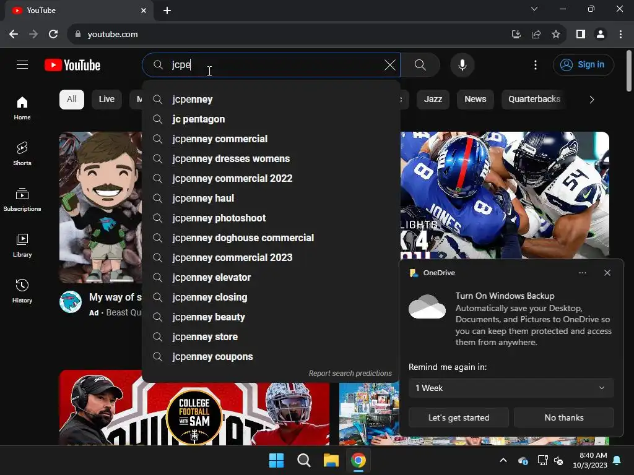Viewport: 634px width, 475px height.
Task: Choose the 'jcpenney commercial' suggestion
Action: (271, 139)
